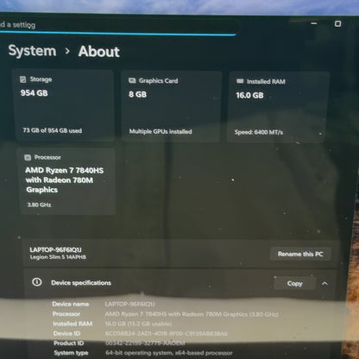The height and width of the screenshot is (359, 359).
Task: Click the Storage drive icon
Action: tap(23, 79)
